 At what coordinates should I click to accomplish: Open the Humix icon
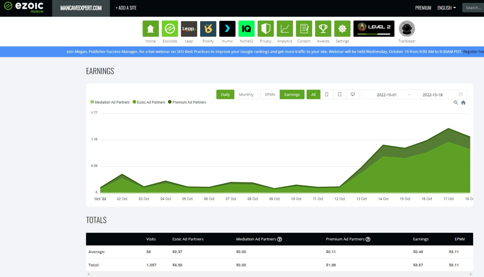coord(227,29)
